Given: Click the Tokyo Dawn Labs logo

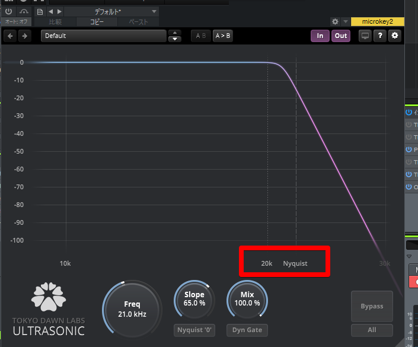Looking at the screenshot, I should tap(49, 298).
